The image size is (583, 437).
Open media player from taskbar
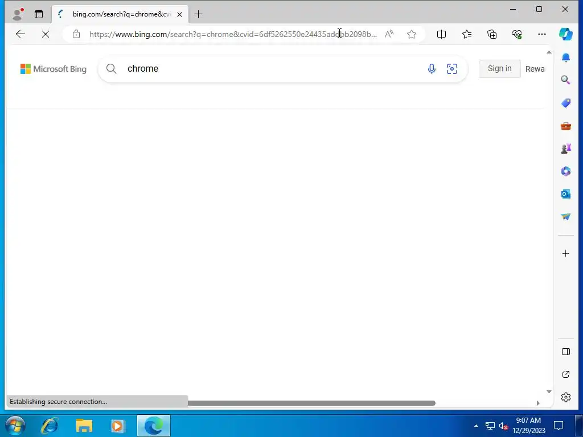click(118, 426)
